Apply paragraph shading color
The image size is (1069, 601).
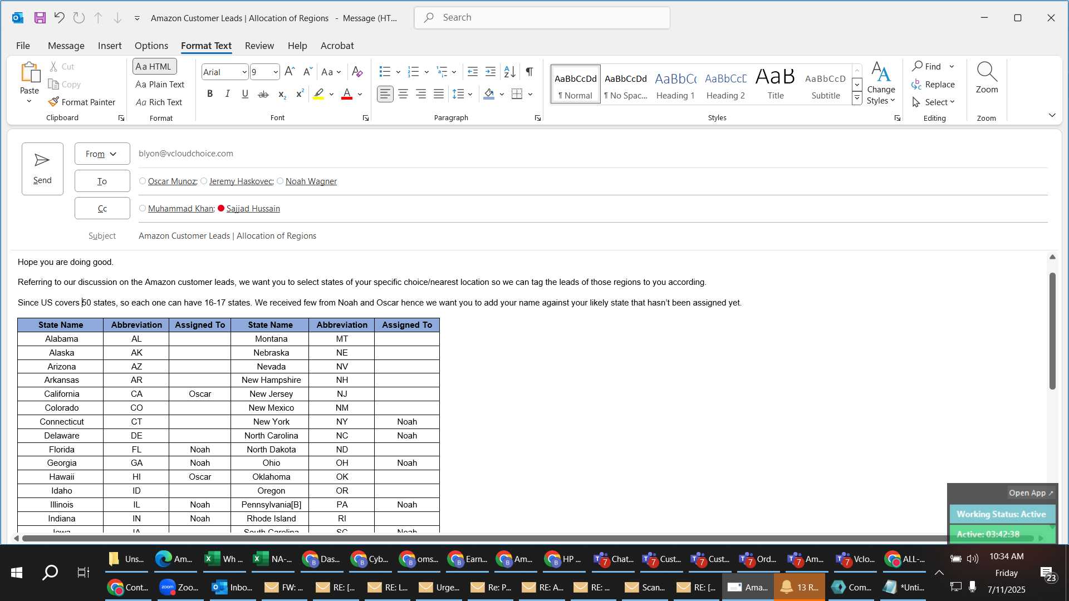(489, 94)
